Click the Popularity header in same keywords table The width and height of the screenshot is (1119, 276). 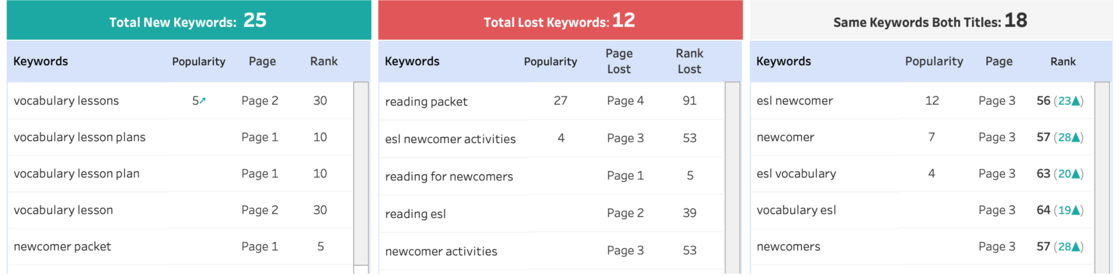[x=933, y=62]
